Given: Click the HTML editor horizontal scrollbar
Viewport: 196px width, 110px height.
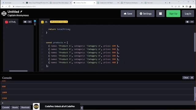Looking at the screenshot, I should 18,71.
